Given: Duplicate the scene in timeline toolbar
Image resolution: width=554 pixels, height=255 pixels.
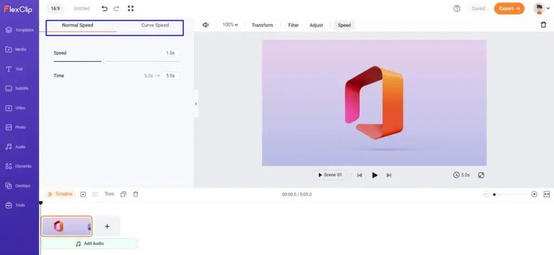Looking at the screenshot, I should [x=123, y=194].
